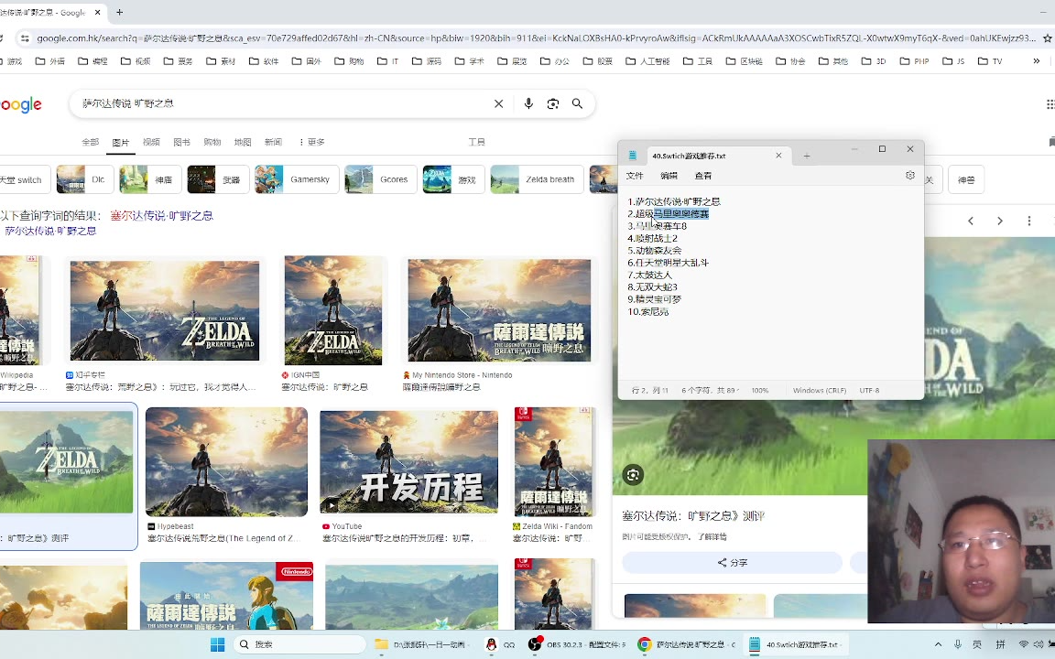Click the taskbar 搜索 search box
1055x659 pixels.
point(299,644)
